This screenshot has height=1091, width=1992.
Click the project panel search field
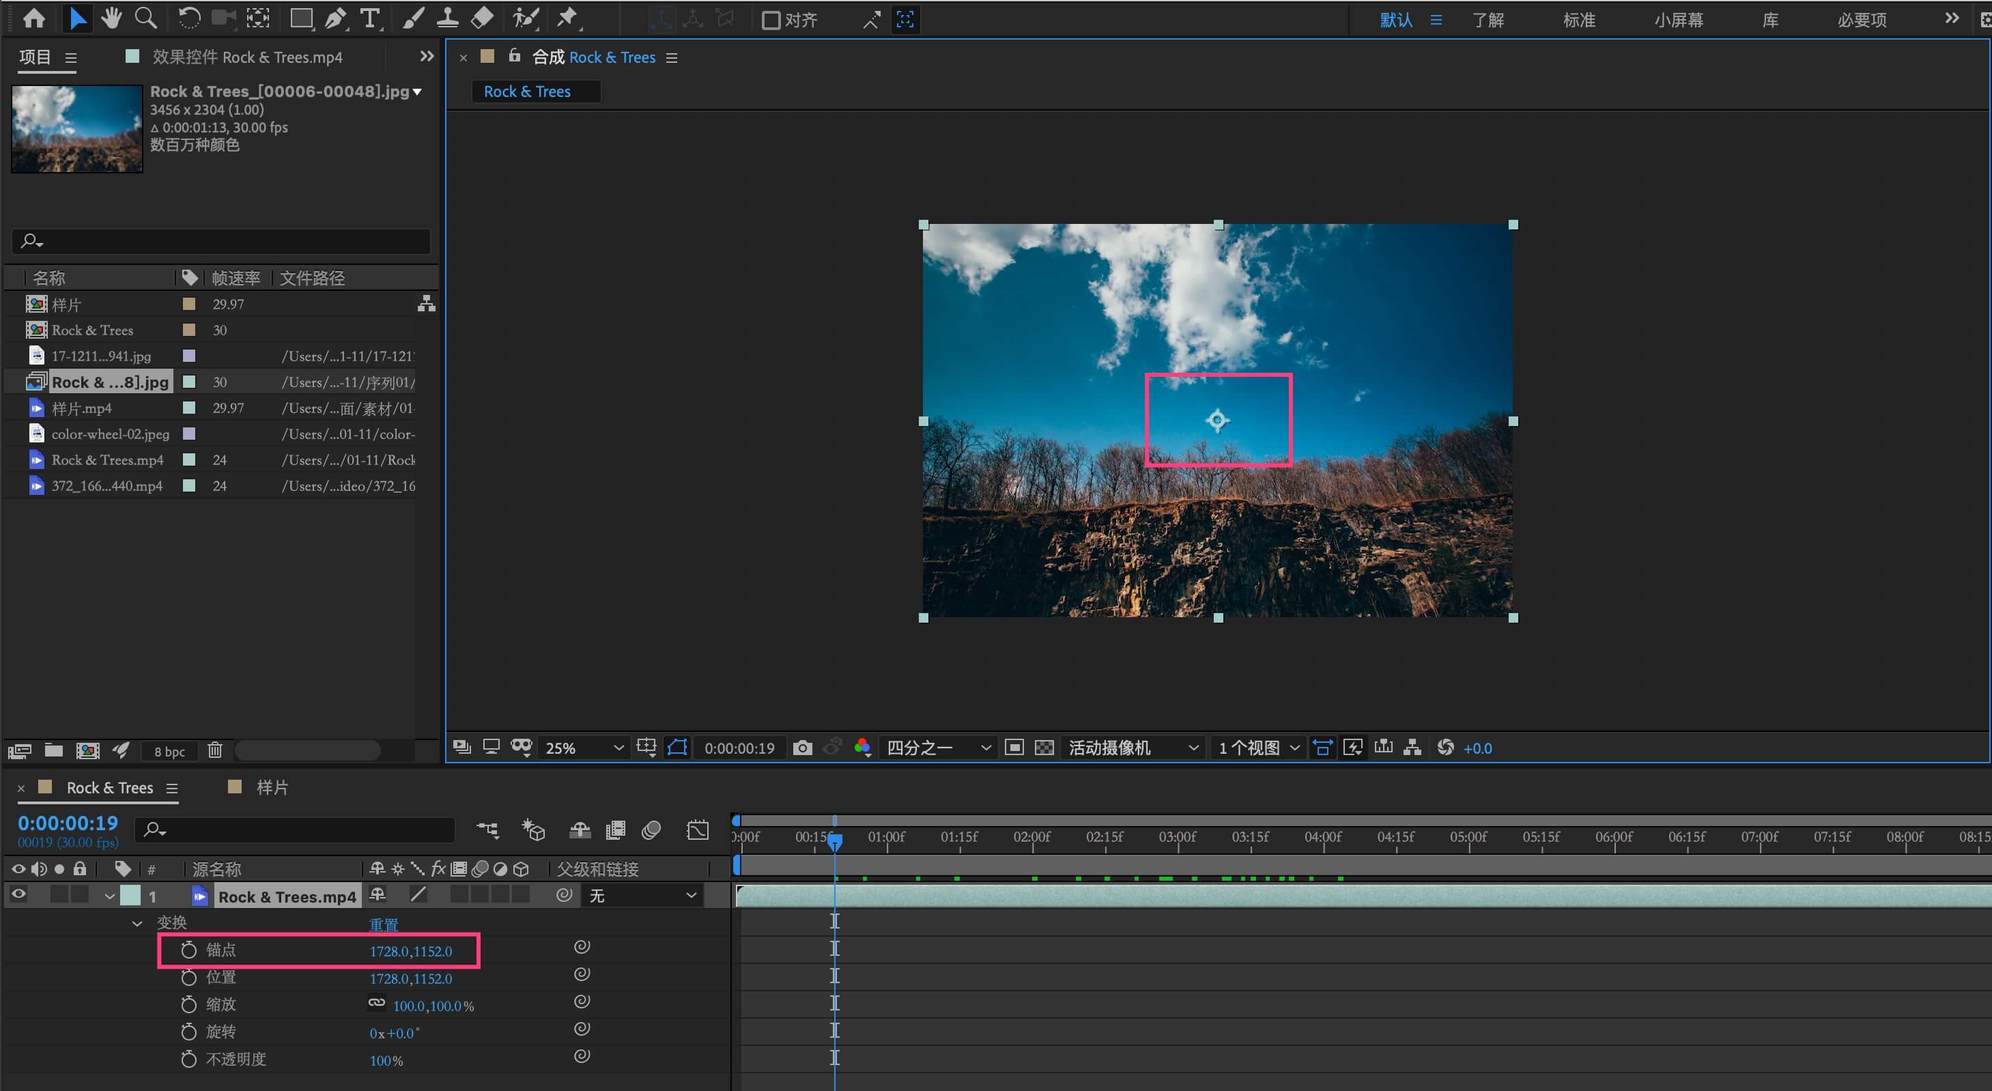232,241
